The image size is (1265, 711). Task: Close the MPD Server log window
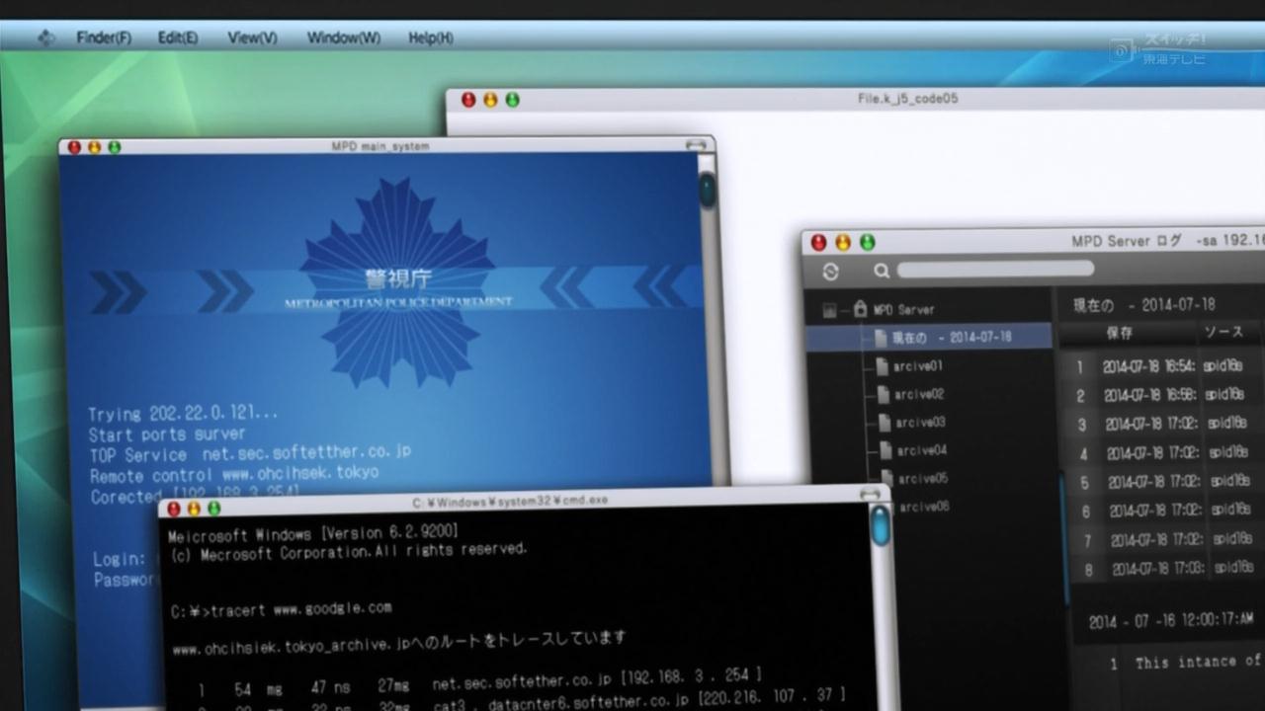pyautogui.click(x=818, y=242)
